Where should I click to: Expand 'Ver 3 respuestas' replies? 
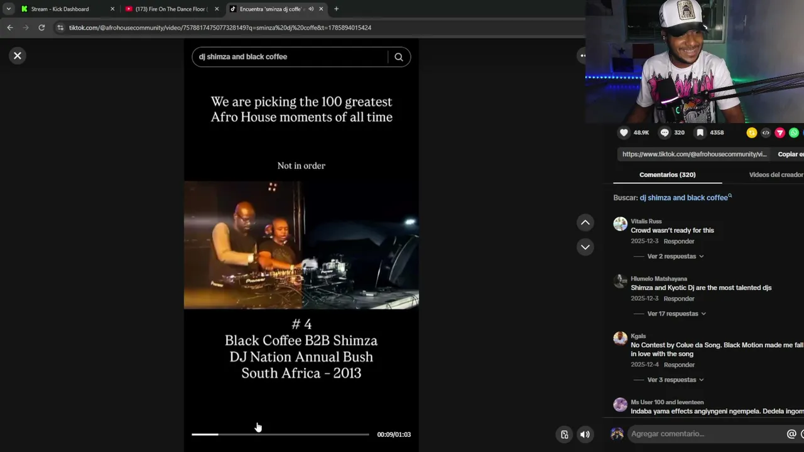click(675, 380)
